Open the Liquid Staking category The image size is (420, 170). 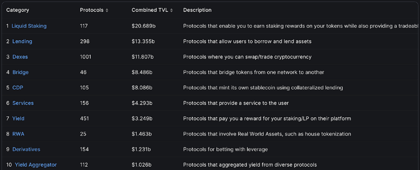tap(29, 26)
